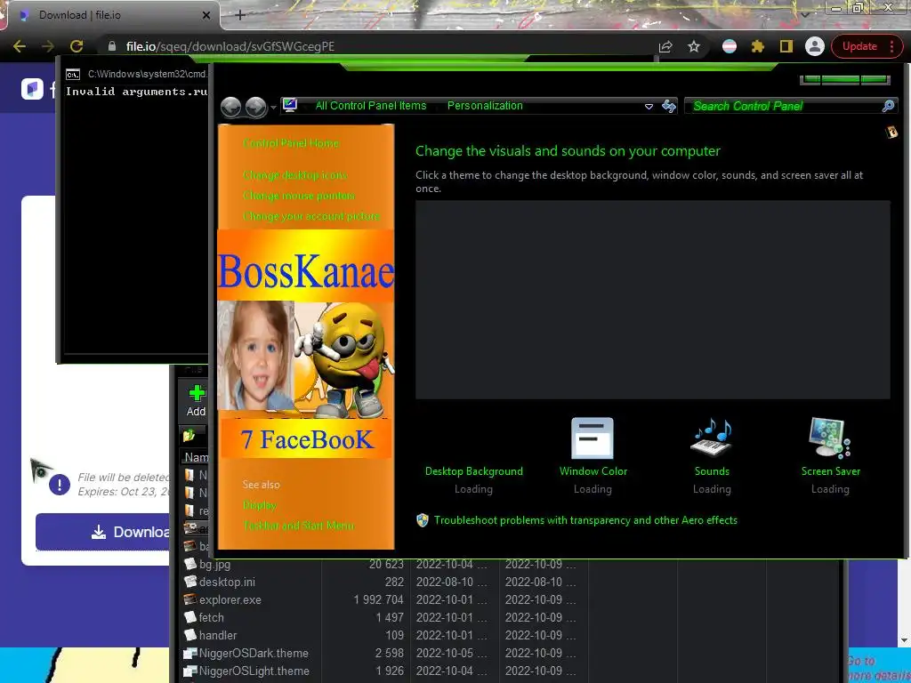Click the exclamation info icon on file.io
The height and width of the screenshot is (683, 911).
pyautogui.click(x=60, y=484)
